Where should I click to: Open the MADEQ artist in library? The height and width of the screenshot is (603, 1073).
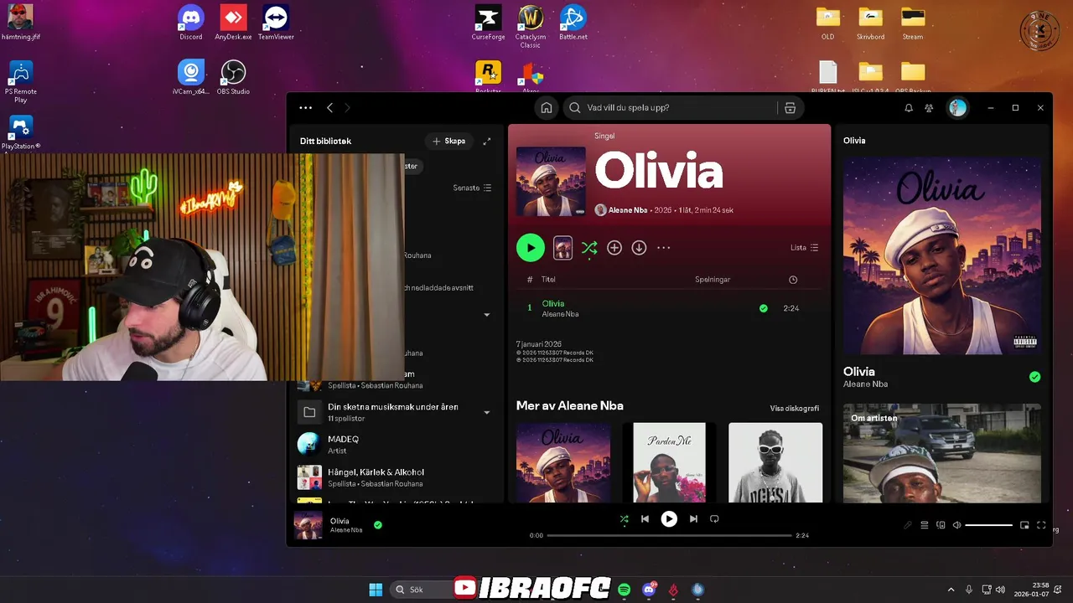(397, 444)
